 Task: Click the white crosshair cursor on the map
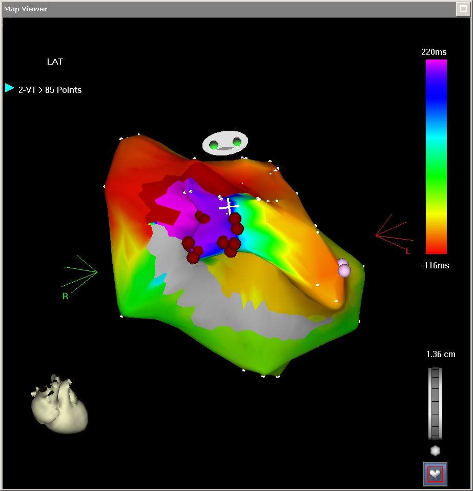(x=229, y=206)
